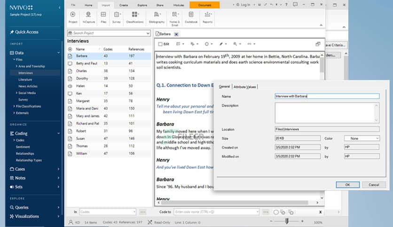Click the Name field with Interview with Barbara

(x=327, y=96)
